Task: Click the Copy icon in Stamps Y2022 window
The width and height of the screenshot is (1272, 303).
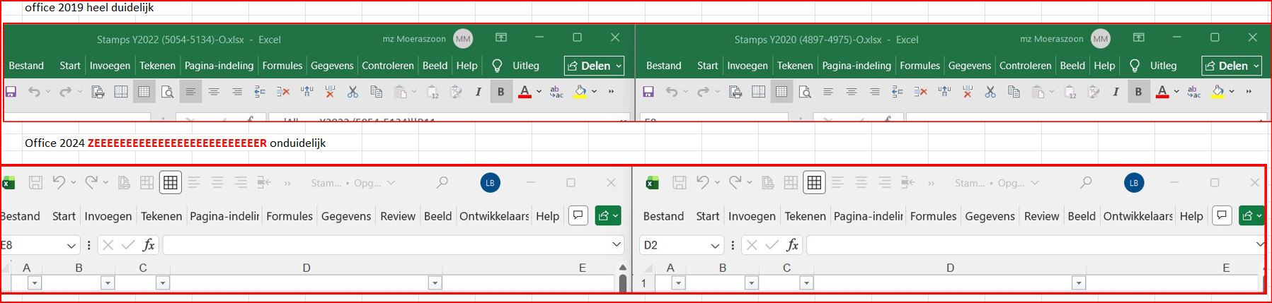Action: click(376, 92)
